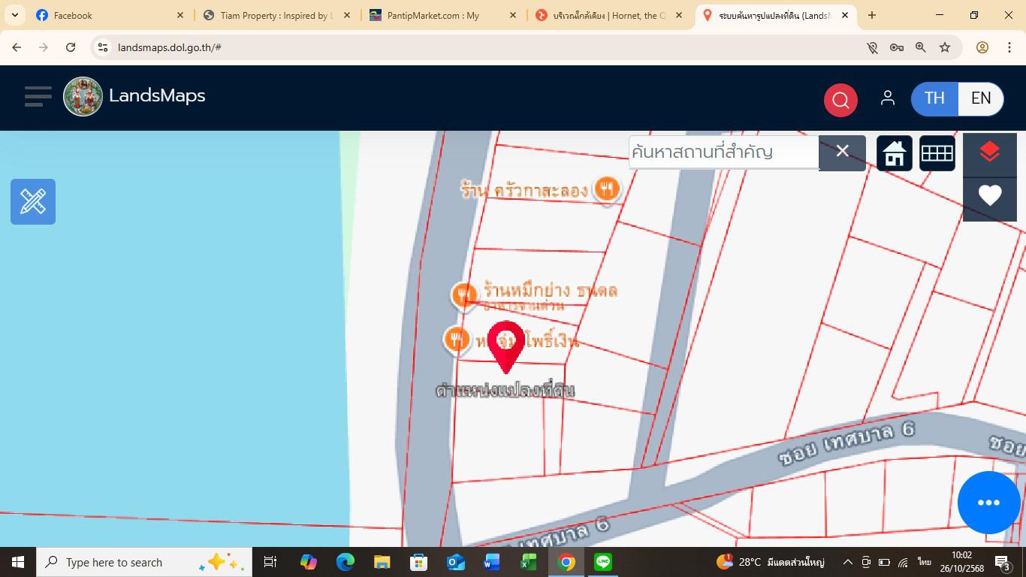This screenshot has width=1026, height=577.
Task: Click the white heart favorites icon
Action: (x=989, y=196)
